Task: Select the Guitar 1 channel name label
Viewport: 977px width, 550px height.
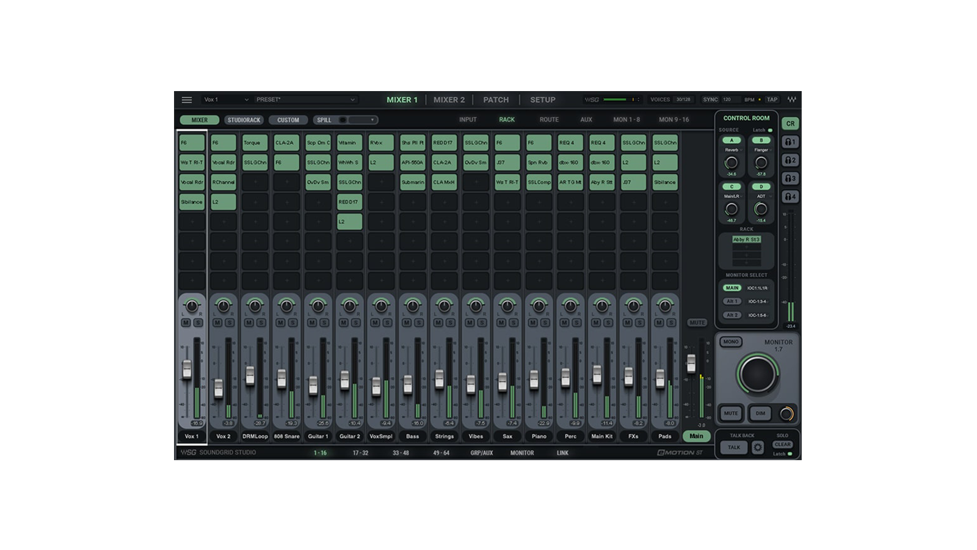Action: click(x=318, y=436)
